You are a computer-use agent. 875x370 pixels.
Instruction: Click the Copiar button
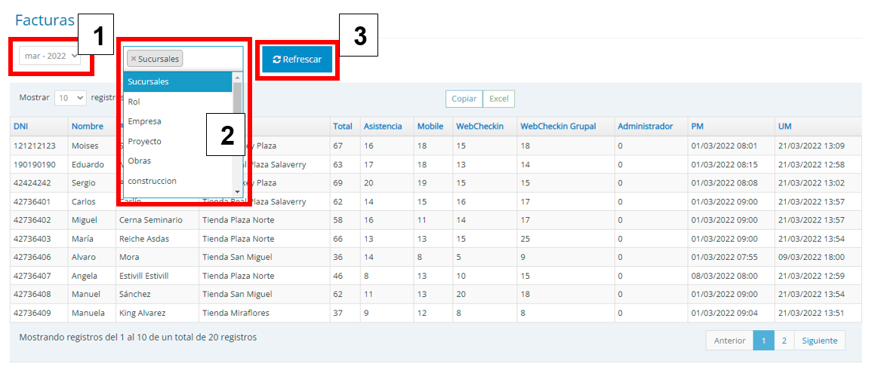point(464,99)
